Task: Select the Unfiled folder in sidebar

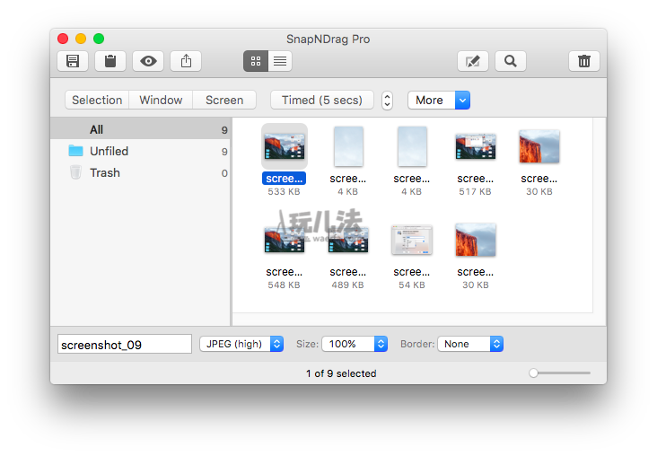Action: click(x=109, y=151)
